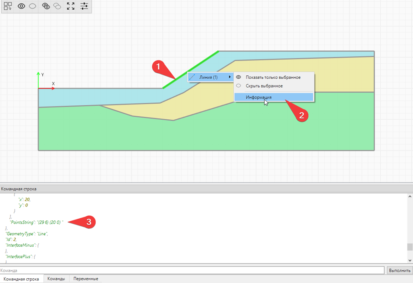Select Информация in the context menu
This screenshot has height=283, width=413.
[x=259, y=97]
